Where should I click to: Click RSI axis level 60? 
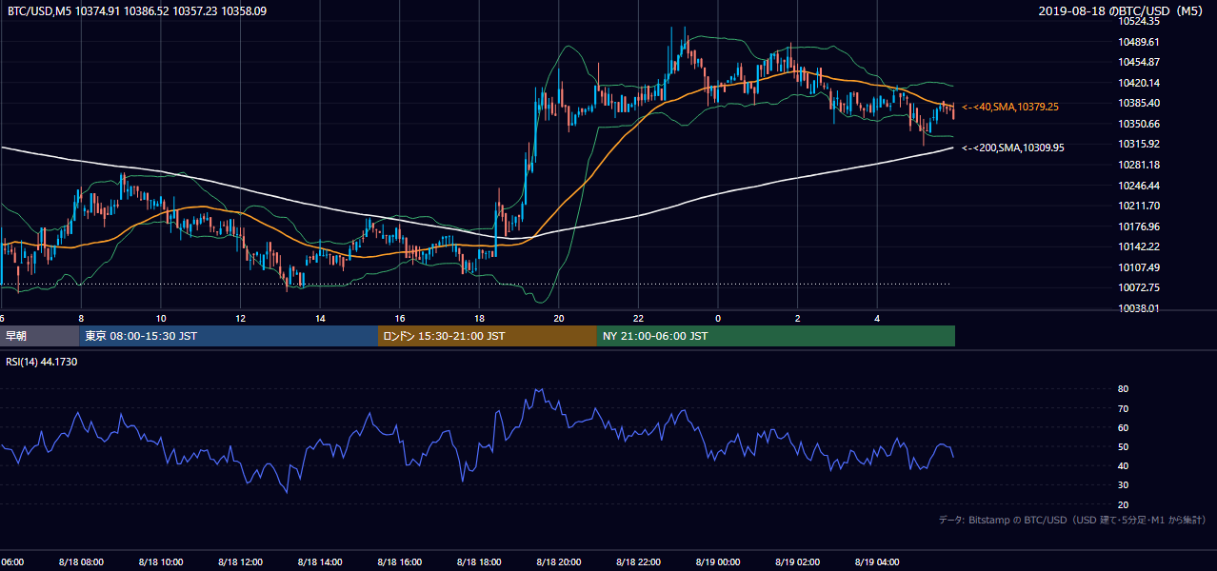(1123, 427)
